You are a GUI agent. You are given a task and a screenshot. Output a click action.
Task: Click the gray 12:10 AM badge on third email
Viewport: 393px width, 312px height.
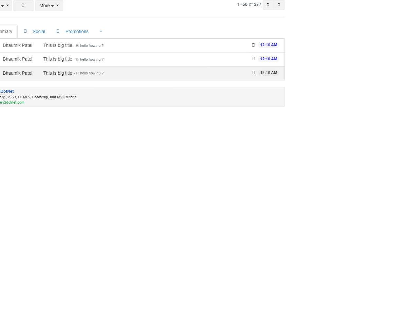269,73
